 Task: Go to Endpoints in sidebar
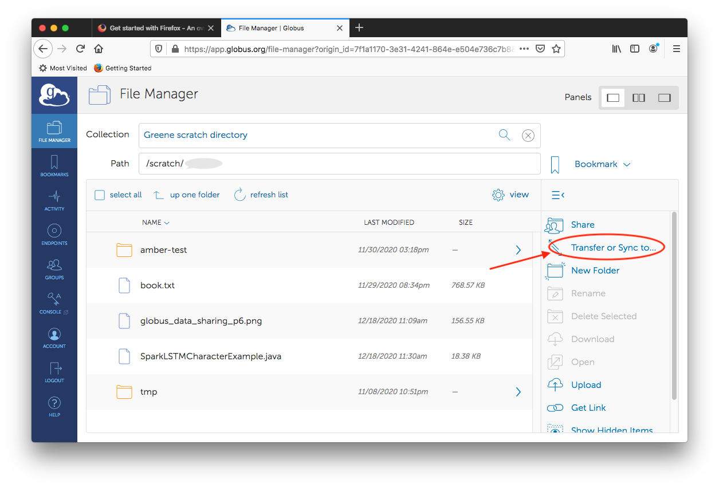point(54,235)
